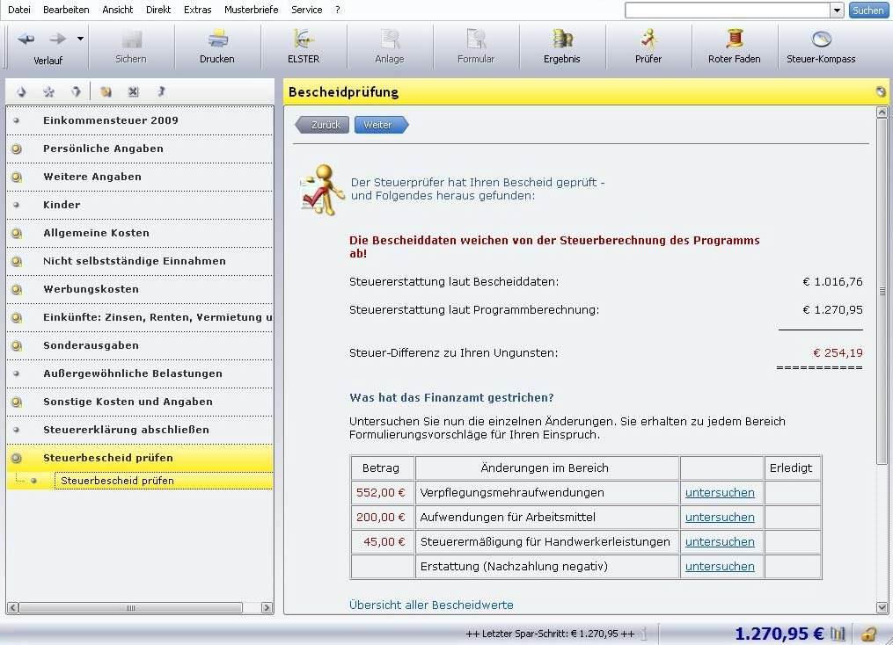Image resolution: width=893 pixels, height=645 pixels.
Task: Click the pin icon in navigation toolbar
Action: (161, 91)
